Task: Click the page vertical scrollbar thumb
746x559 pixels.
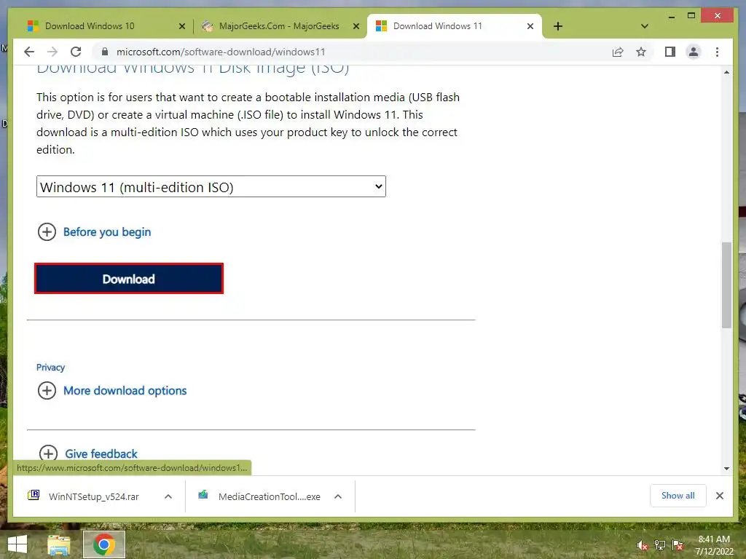Action: pos(726,285)
